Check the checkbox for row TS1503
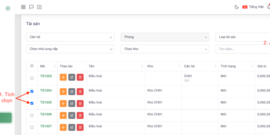Viewport: 270px width, 135px height. [x=32, y=78]
